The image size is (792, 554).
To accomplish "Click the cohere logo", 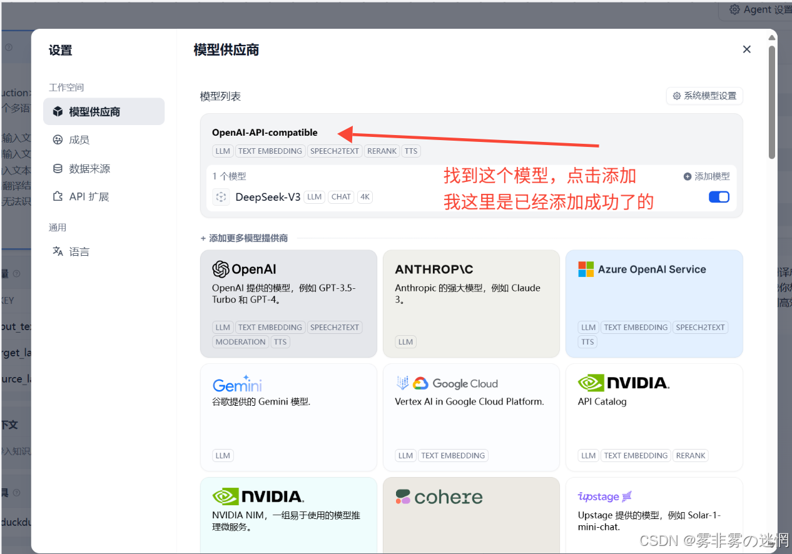I will point(439,497).
